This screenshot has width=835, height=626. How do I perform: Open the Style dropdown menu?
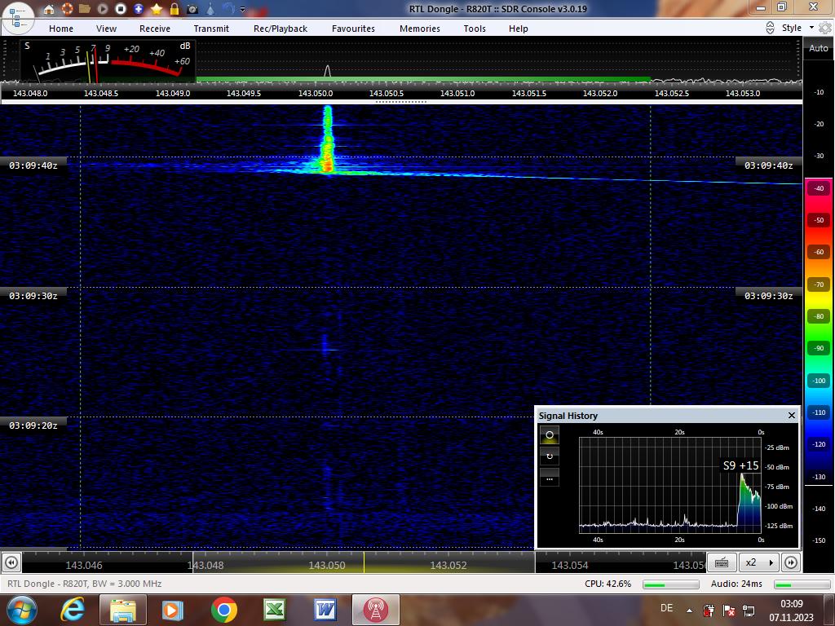click(797, 28)
